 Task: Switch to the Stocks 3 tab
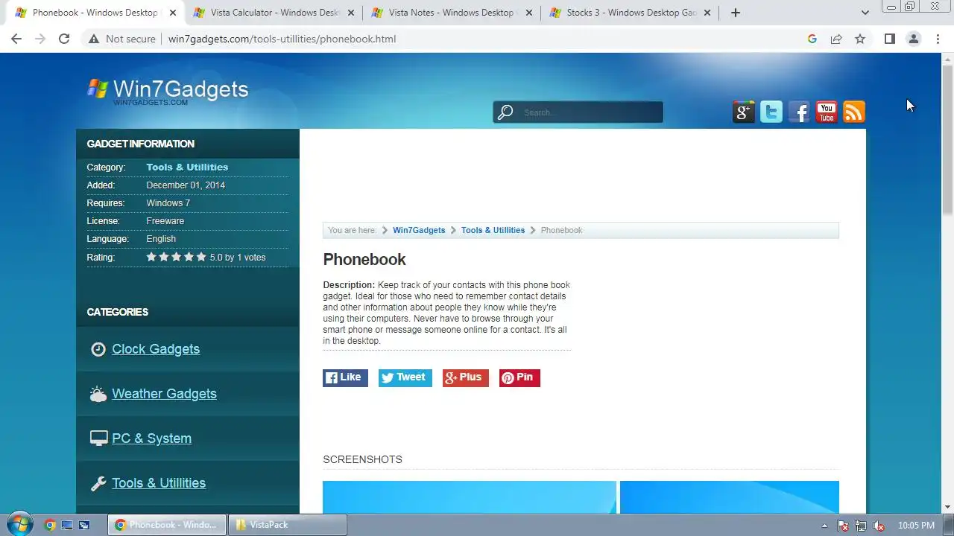(630, 13)
